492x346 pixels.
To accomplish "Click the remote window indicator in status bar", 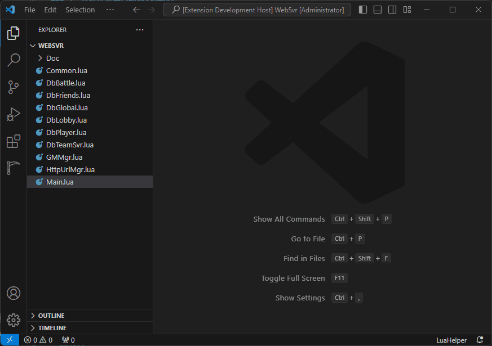I will pyautogui.click(x=10, y=340).
